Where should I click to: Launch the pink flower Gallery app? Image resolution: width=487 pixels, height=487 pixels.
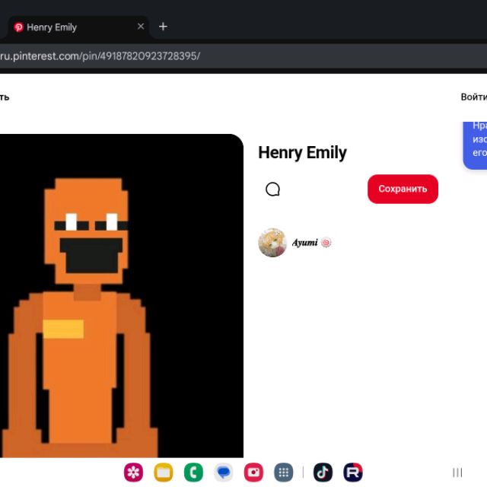click(x=134, y=473)
